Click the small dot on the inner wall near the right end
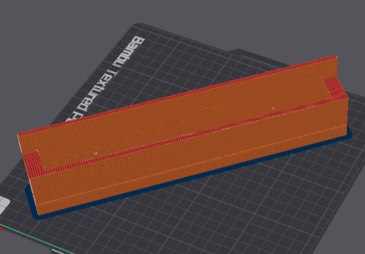 (x=273, y=108)
